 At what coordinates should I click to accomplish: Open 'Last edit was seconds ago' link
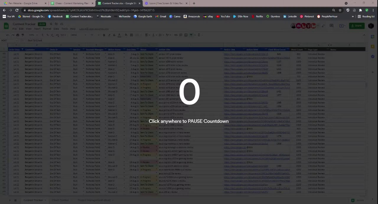tap(94, 29)
